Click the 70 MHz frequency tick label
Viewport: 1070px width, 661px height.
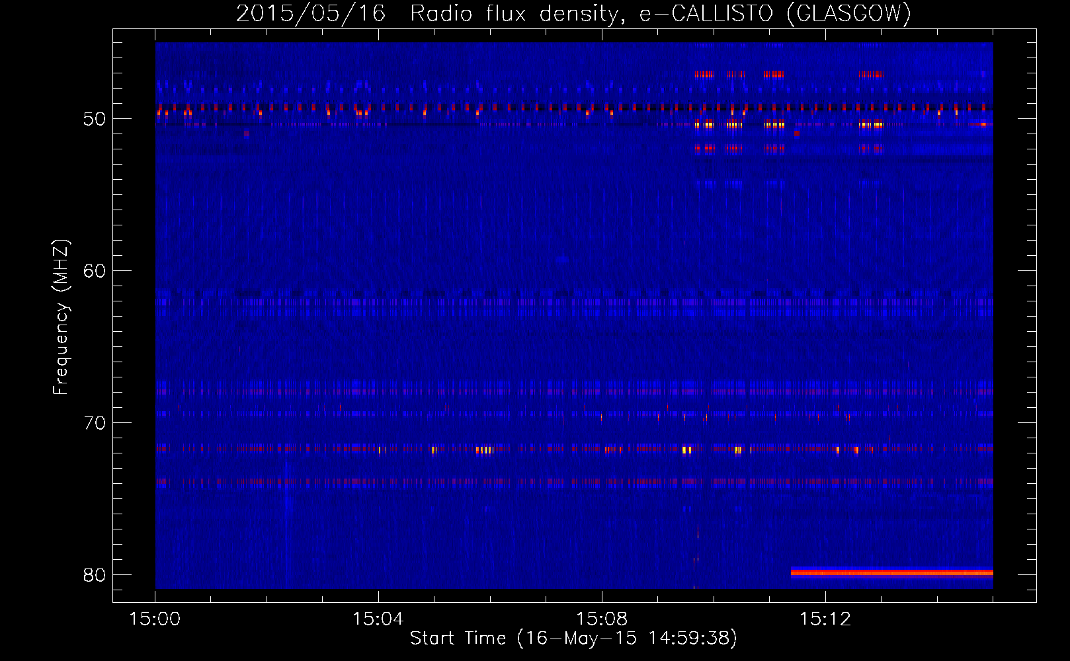(x=95, y=423)
